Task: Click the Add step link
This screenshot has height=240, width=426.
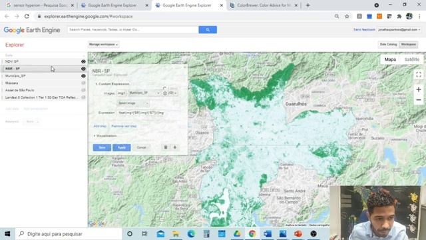Action: (100, 126)
